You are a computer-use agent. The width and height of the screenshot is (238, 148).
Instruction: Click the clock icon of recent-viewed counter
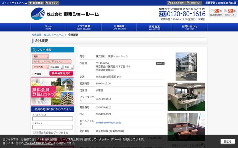[212, 11]
